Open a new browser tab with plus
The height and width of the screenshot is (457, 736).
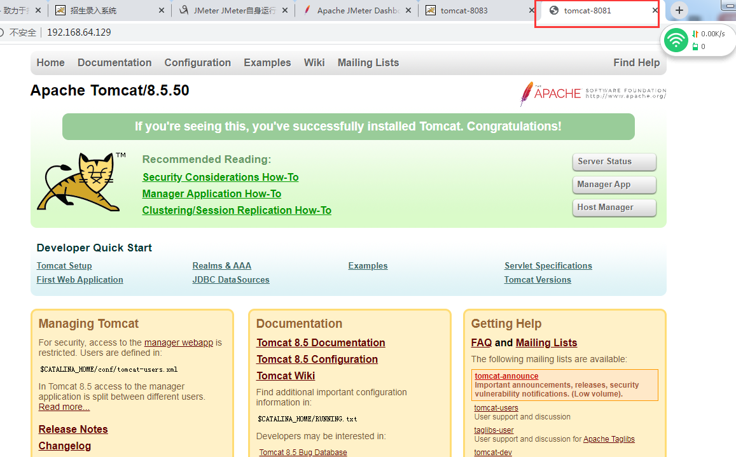pos(679,10)
